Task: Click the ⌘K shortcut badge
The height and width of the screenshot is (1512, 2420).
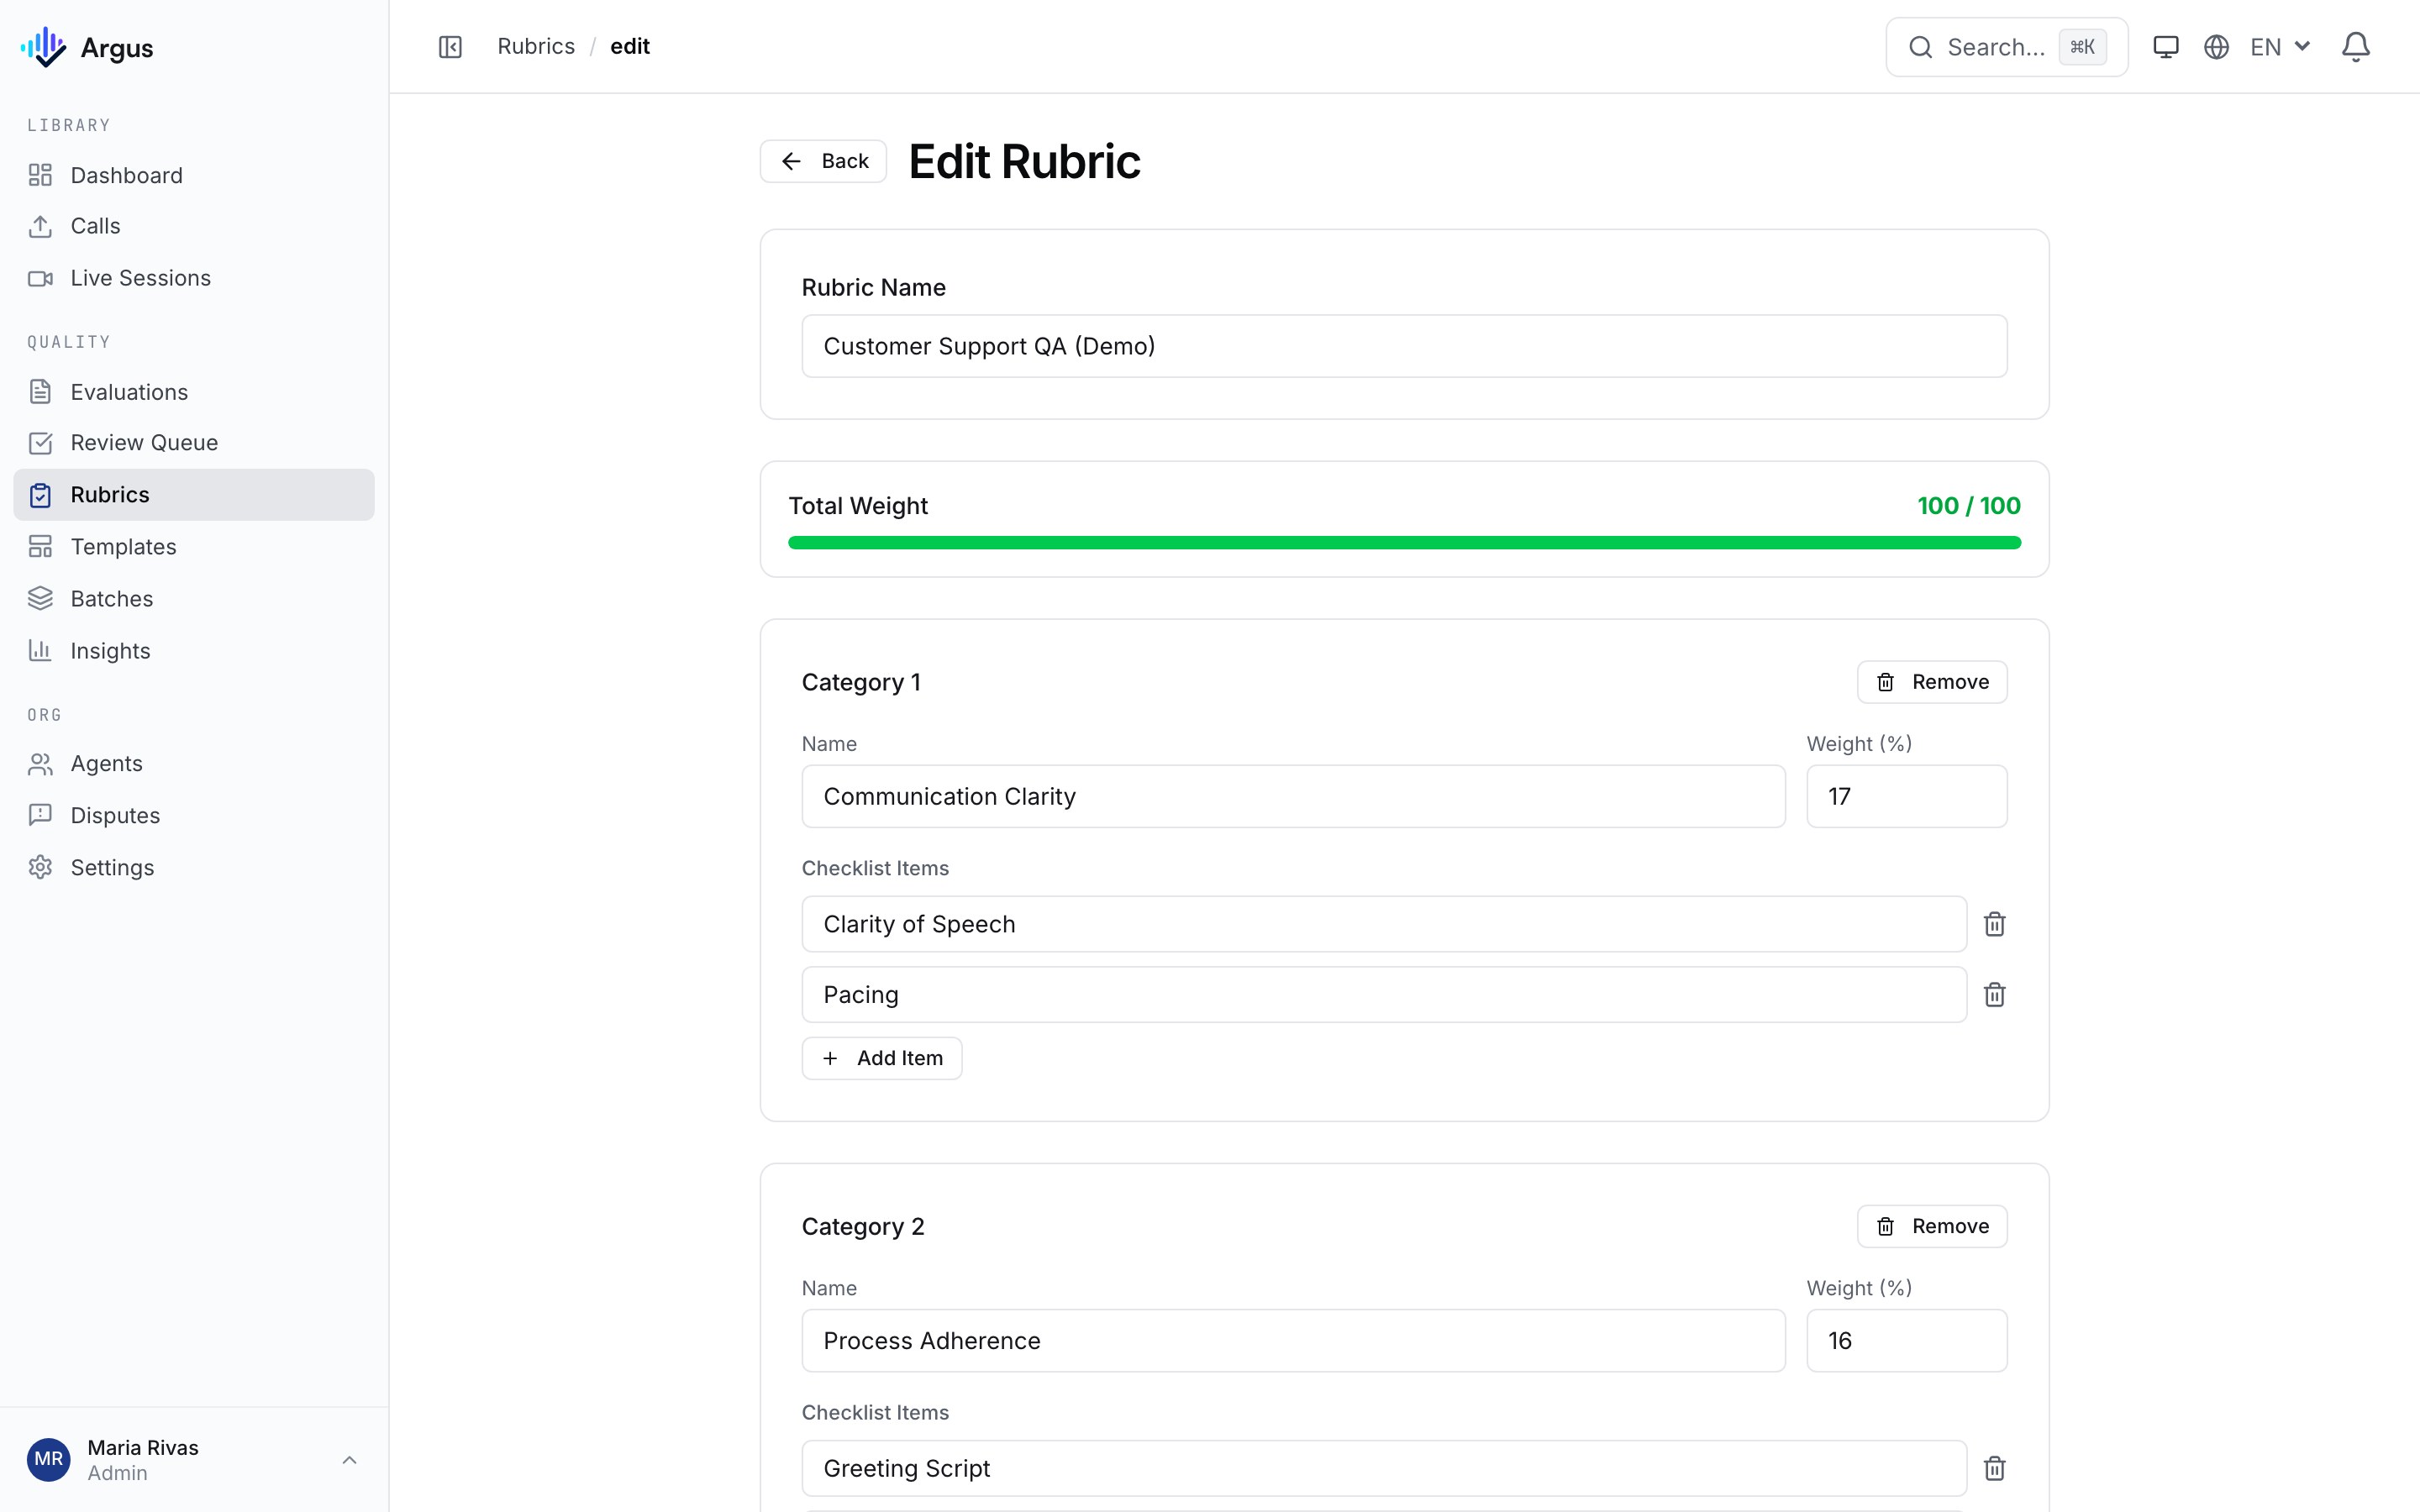Action: point(2082,47)
